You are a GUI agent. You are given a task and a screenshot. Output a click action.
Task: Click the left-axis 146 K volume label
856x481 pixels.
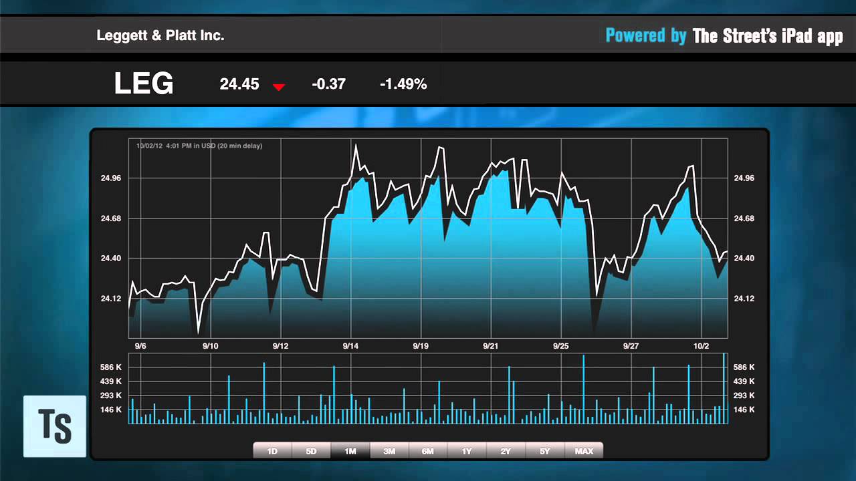tap(111, 410)
